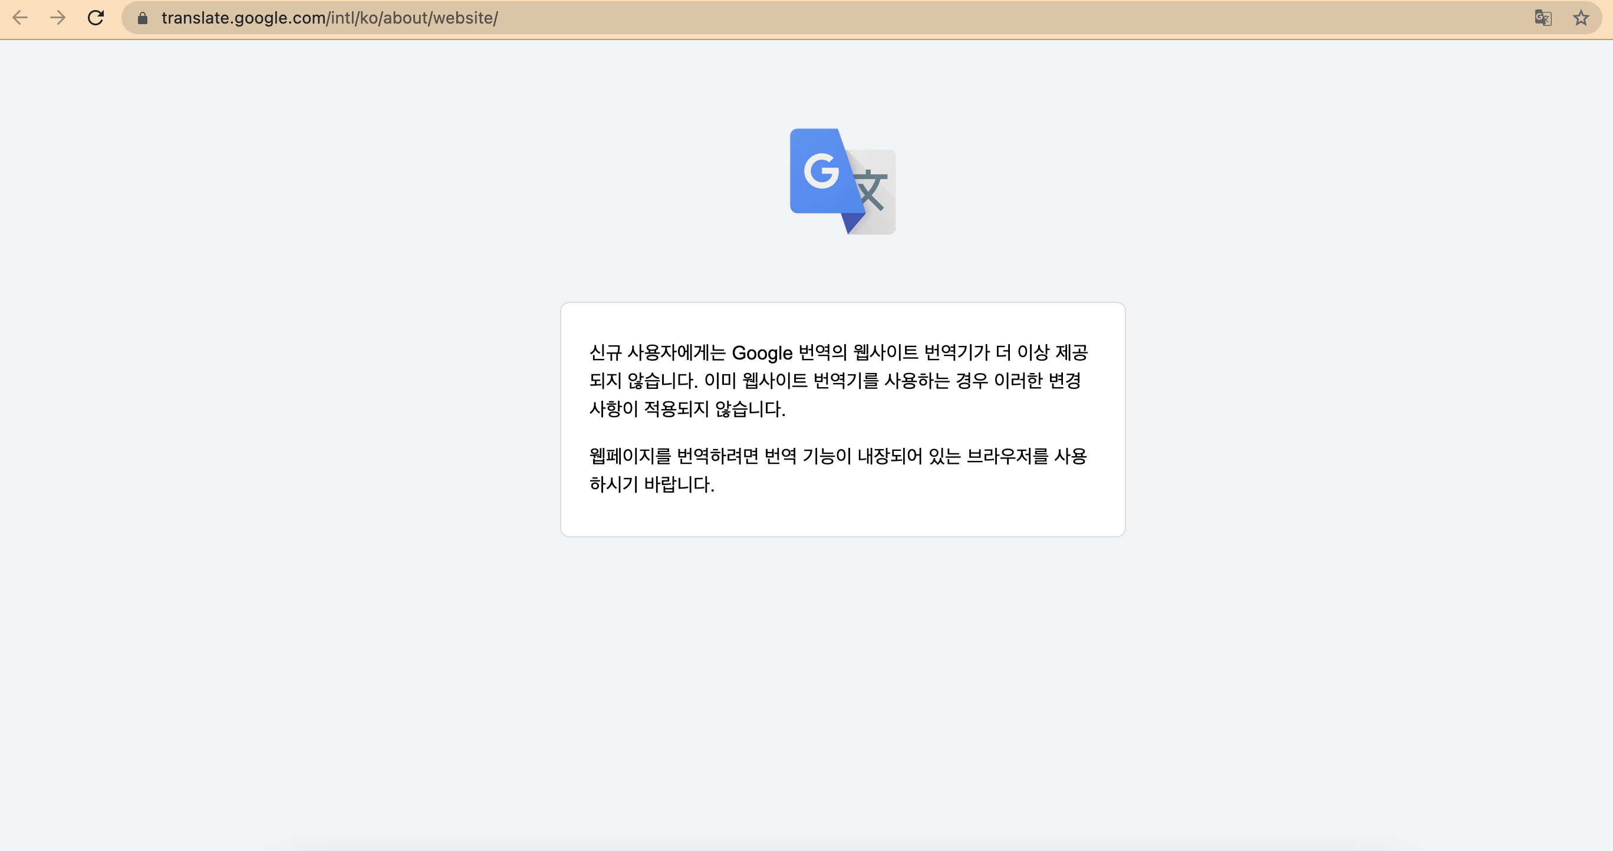Click the line 사항이 적용되지 않습니다
The height and width of the screenshot is (851, 1613).
pyautogui.click(x=687, y=408)
